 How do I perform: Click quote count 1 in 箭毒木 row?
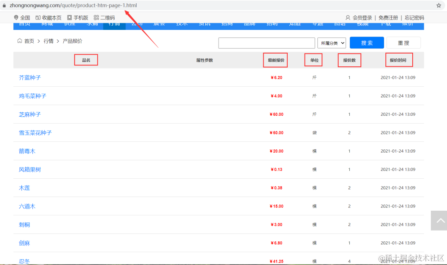click(349, 151)
